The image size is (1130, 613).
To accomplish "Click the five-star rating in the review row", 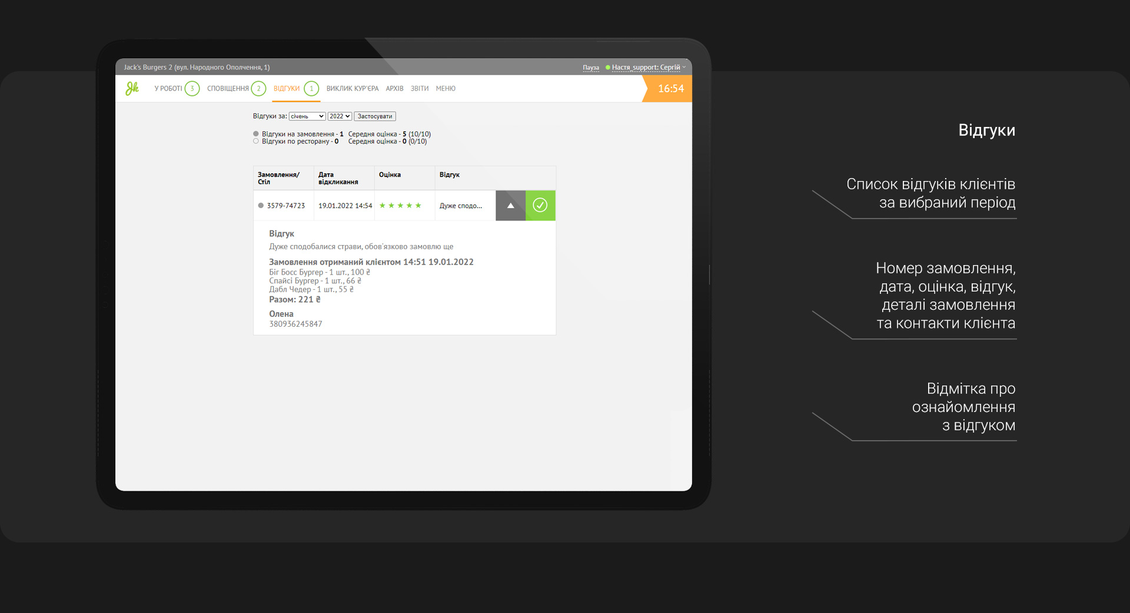I will pos(400,206).
